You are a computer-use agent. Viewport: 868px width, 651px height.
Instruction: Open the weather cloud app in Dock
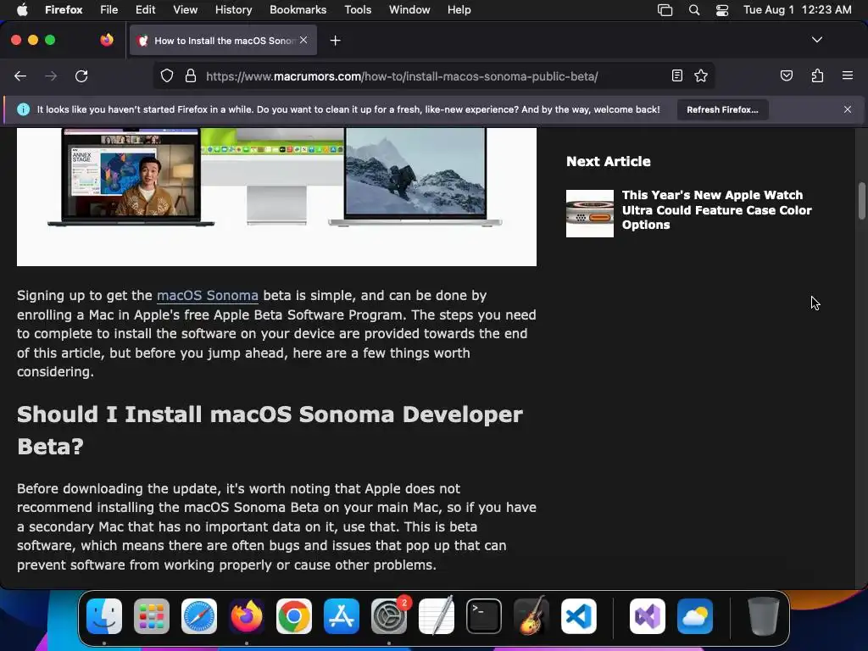click(695, 616)
